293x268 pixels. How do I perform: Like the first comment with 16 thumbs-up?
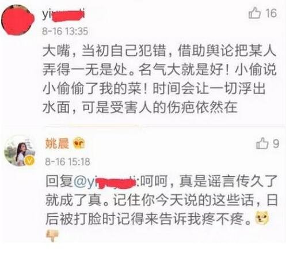click(254, 13)
